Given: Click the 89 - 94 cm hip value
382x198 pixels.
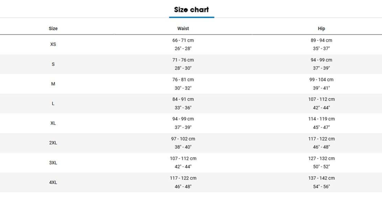Looking at the screenshot, I should (321, 41).
